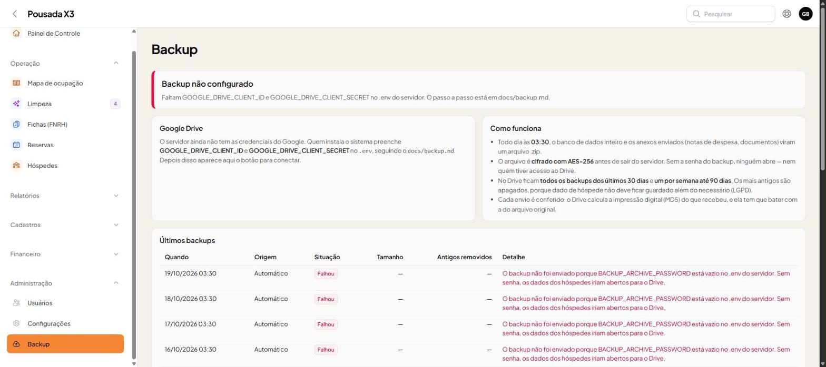Click the Configurações gear icon
The image size is (826, 367).
[x=16, y=323]
